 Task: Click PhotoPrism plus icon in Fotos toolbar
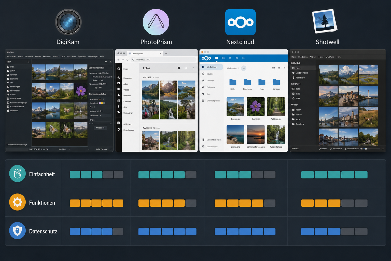(x=186, y=68)
